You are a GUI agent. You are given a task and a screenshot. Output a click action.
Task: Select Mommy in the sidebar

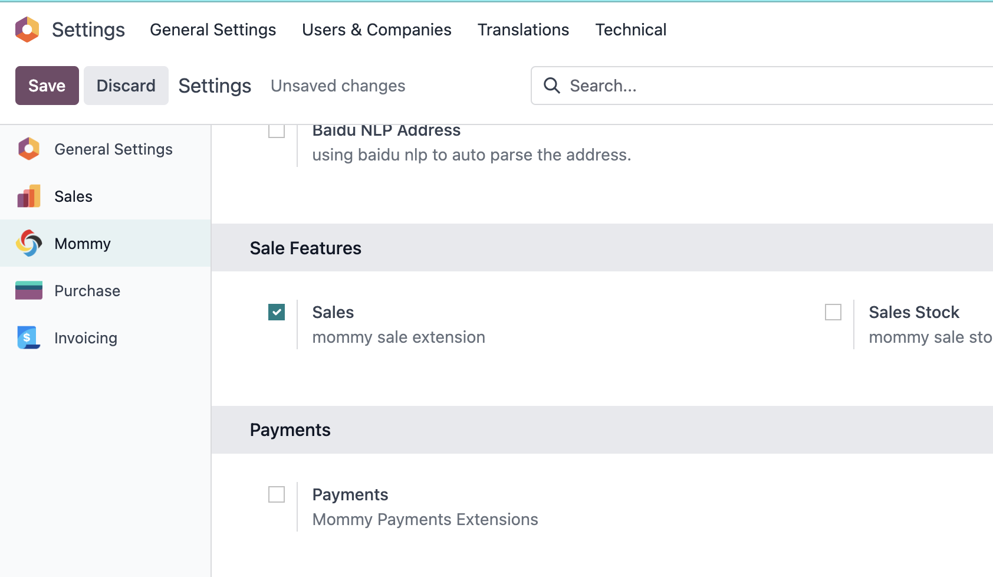point(106,243)
